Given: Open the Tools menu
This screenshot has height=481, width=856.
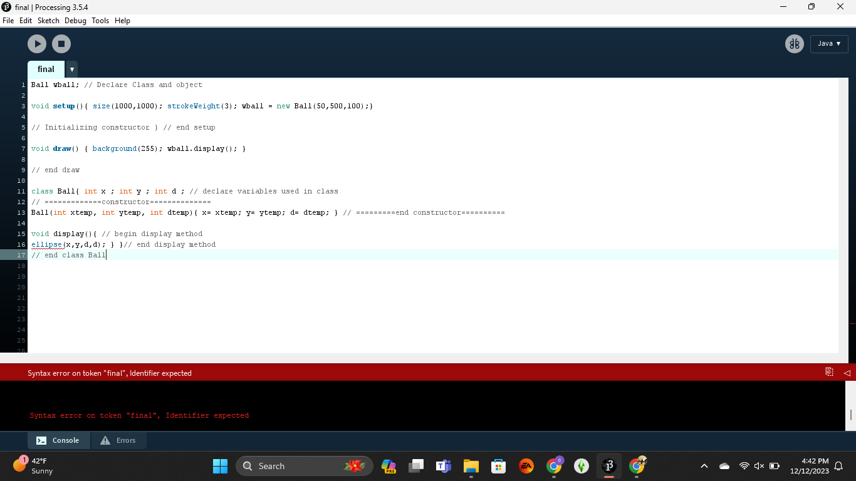Looking at the screenshot, I should tap(100, 20).
